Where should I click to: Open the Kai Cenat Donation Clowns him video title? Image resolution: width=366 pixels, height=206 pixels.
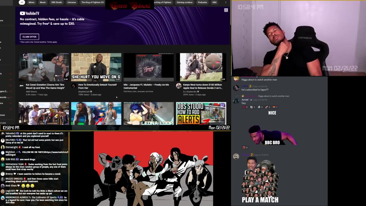[x=45, y=86]
